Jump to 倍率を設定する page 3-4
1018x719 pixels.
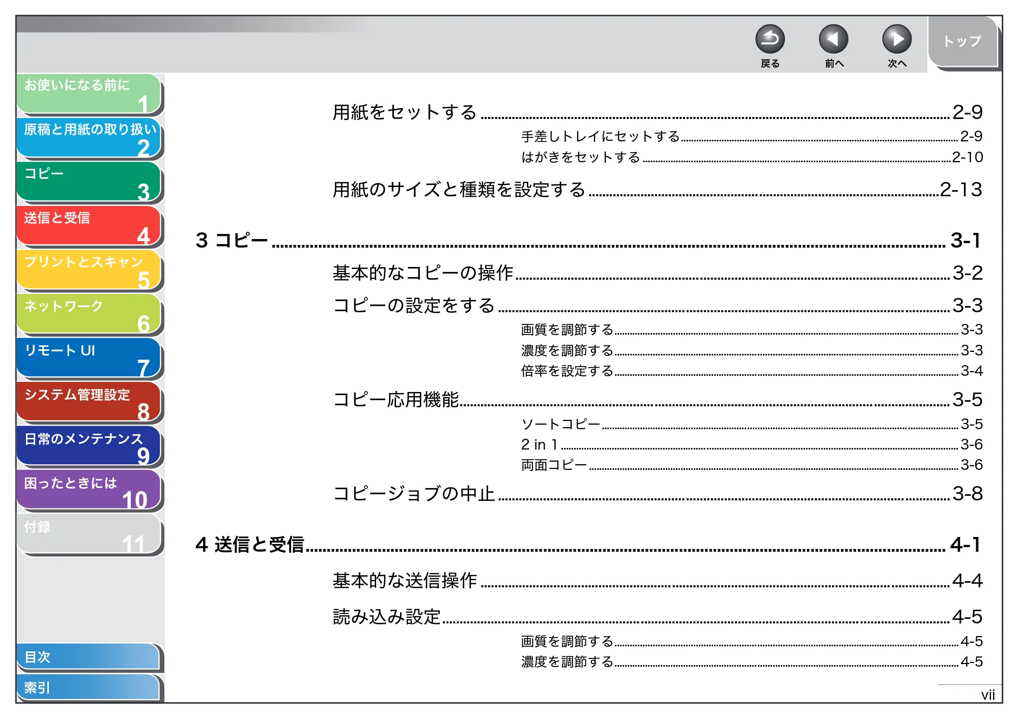pyautogui.click(x=751, y=371)
